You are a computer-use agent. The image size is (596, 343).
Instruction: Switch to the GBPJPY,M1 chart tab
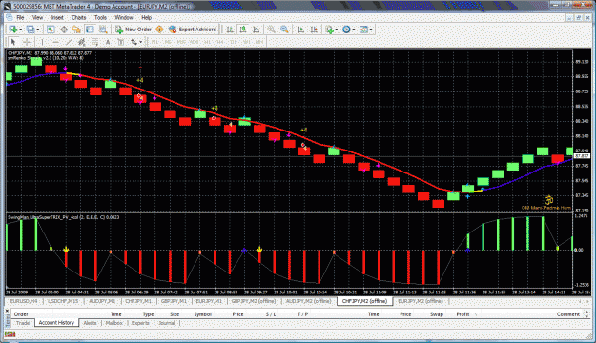coord(174,301)
